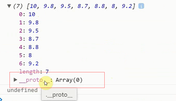
Task: Select the array entry 5: 8
Action: pos(26,55)
